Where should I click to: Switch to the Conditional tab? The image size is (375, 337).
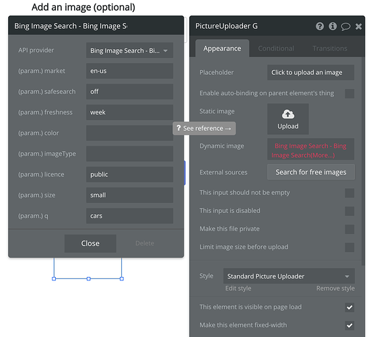tap(276, 49)
